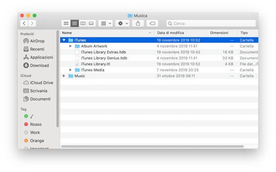Select iTunes Library Extras.itdb file
The height and width of the screenshot is (172, 276).
click(x=103, y=52)
